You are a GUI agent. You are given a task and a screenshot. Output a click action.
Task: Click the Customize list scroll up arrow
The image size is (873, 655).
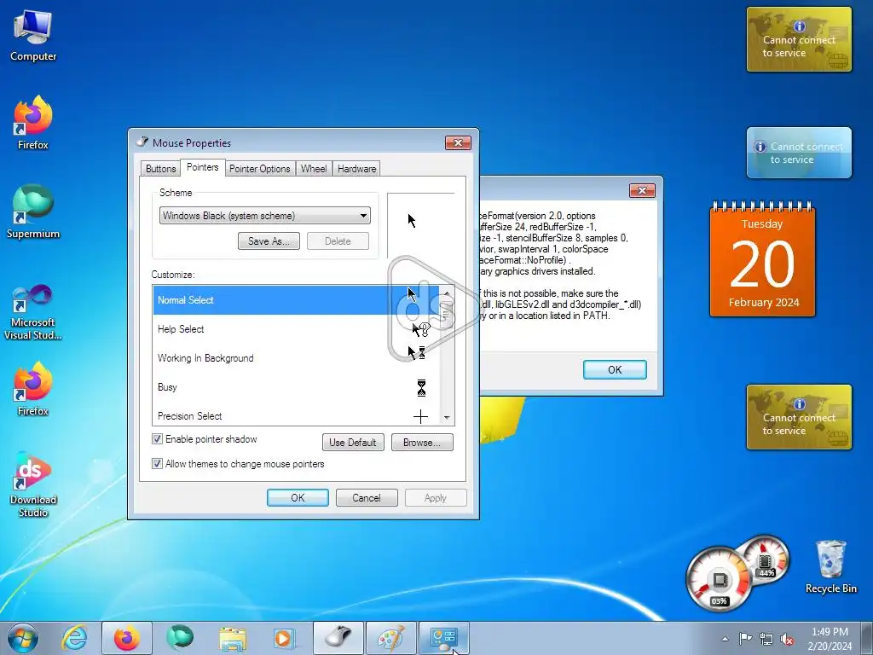pos(447,293)
